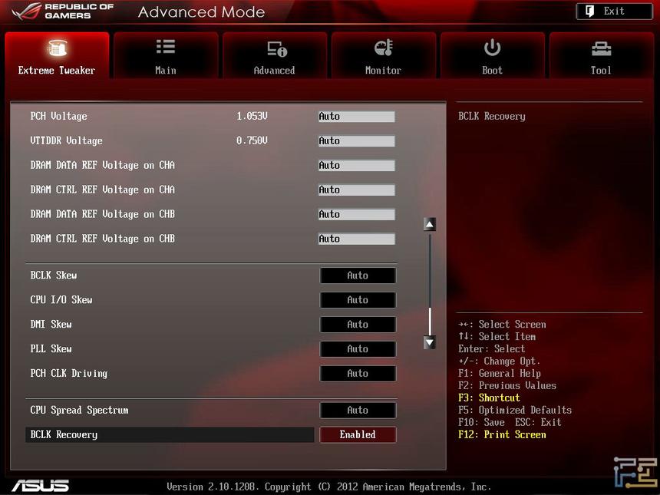This screenshot has width=660, height=495.
Task: Click the Boot power icon
Action: (x=492, y=48)
